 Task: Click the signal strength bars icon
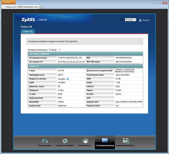click(x=68, y=79)
